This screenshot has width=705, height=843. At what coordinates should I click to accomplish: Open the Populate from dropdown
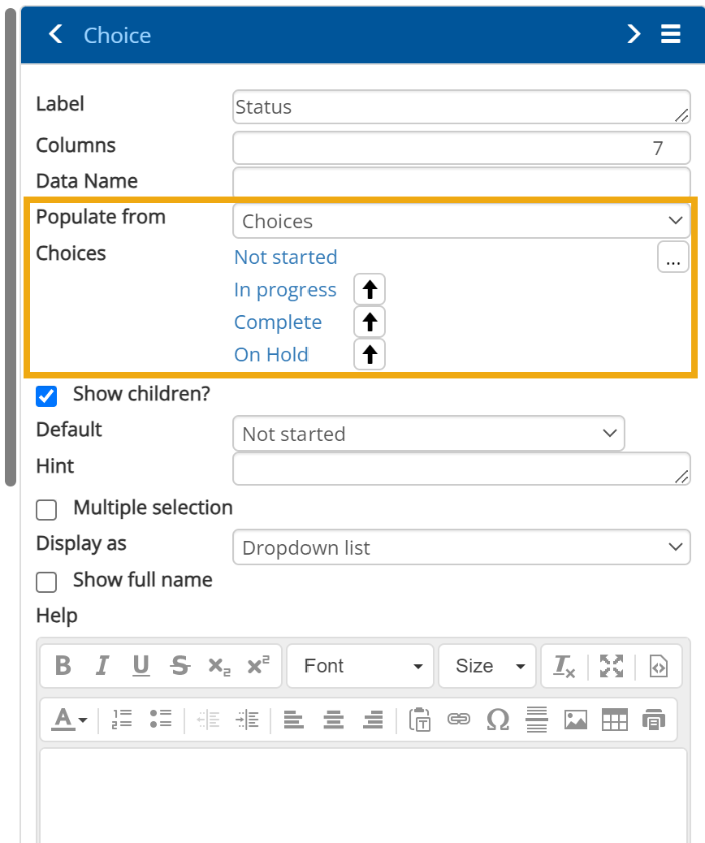click(461, 221)
